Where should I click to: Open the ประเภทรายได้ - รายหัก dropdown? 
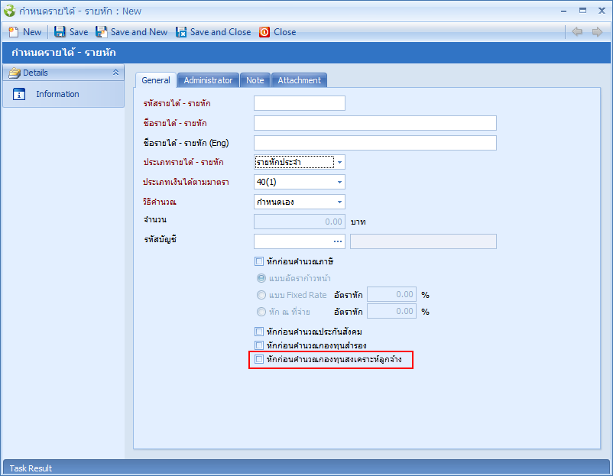[339, 162]
